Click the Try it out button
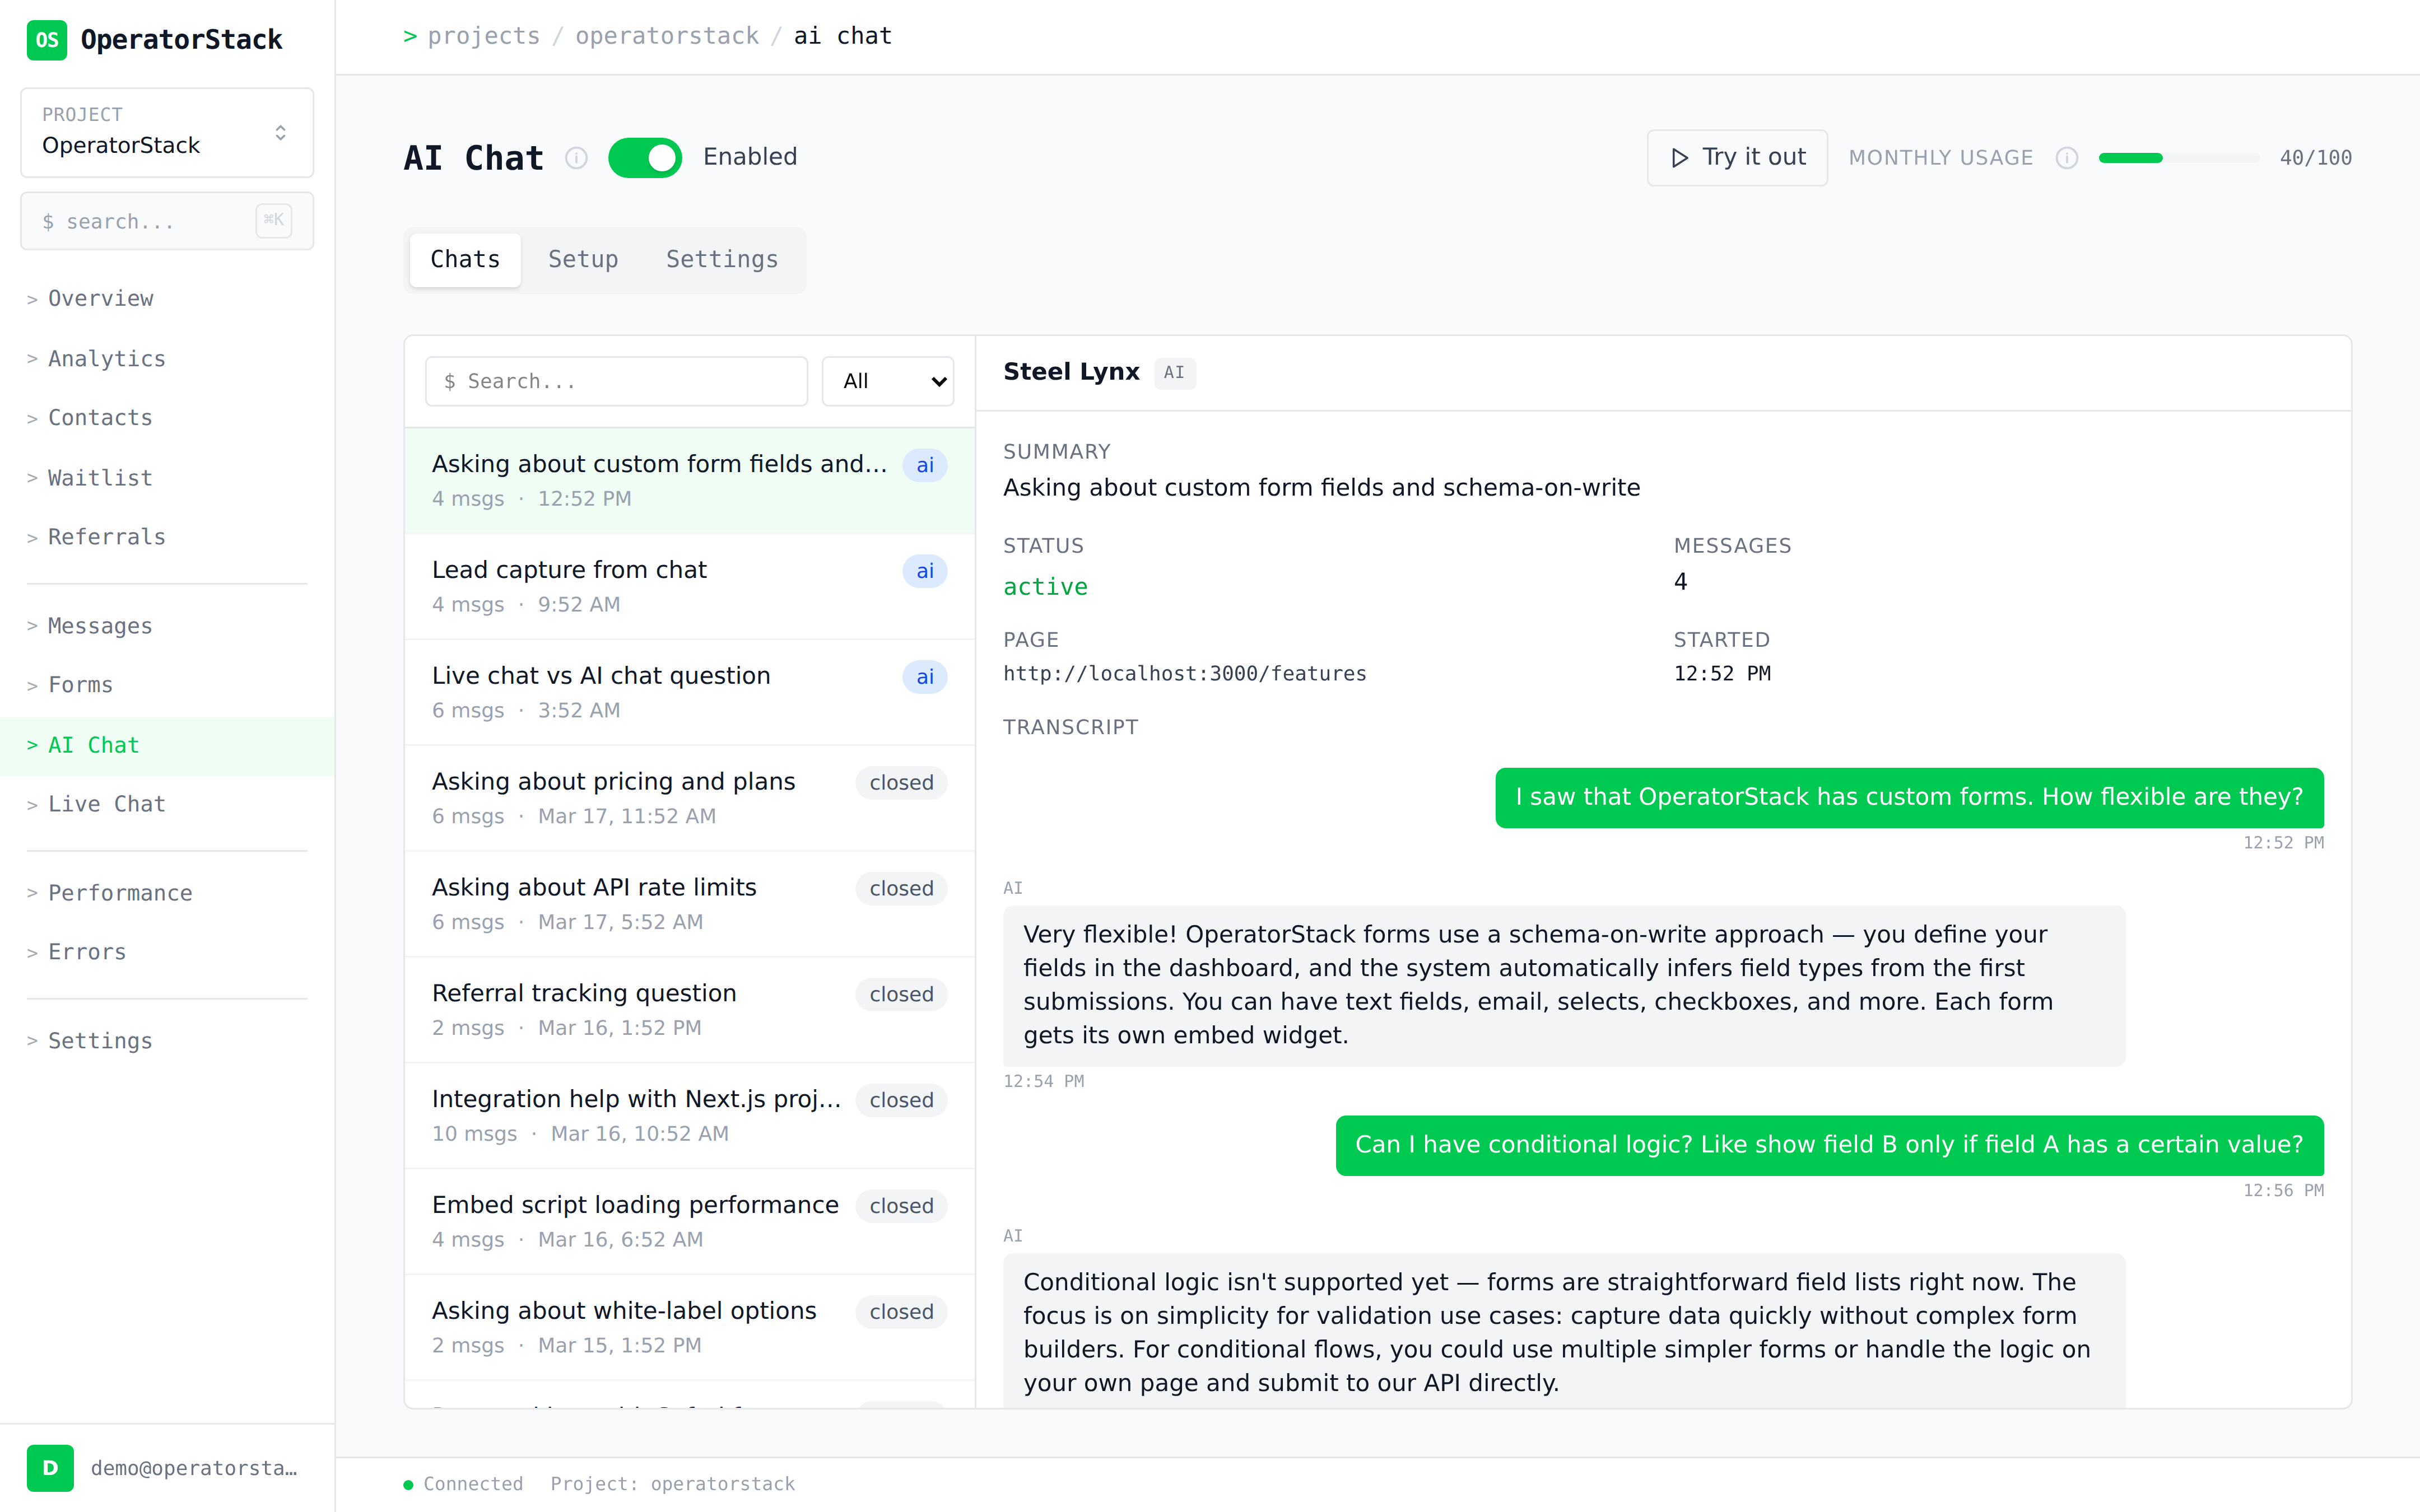The width and height of the screenshot is (2420, 1512). point(1737,158)
